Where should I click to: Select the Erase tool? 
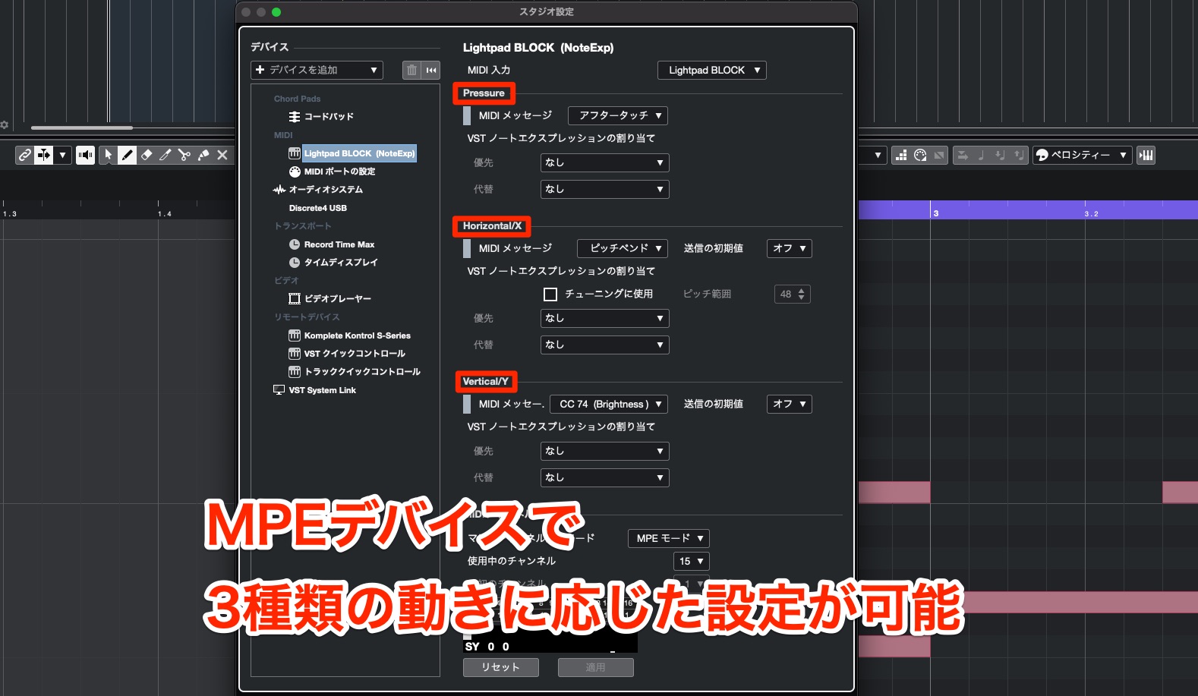click(x=147, y=155)
